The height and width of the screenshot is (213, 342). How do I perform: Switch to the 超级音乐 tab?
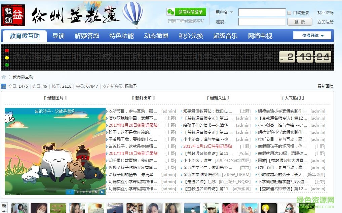point(225,35)
